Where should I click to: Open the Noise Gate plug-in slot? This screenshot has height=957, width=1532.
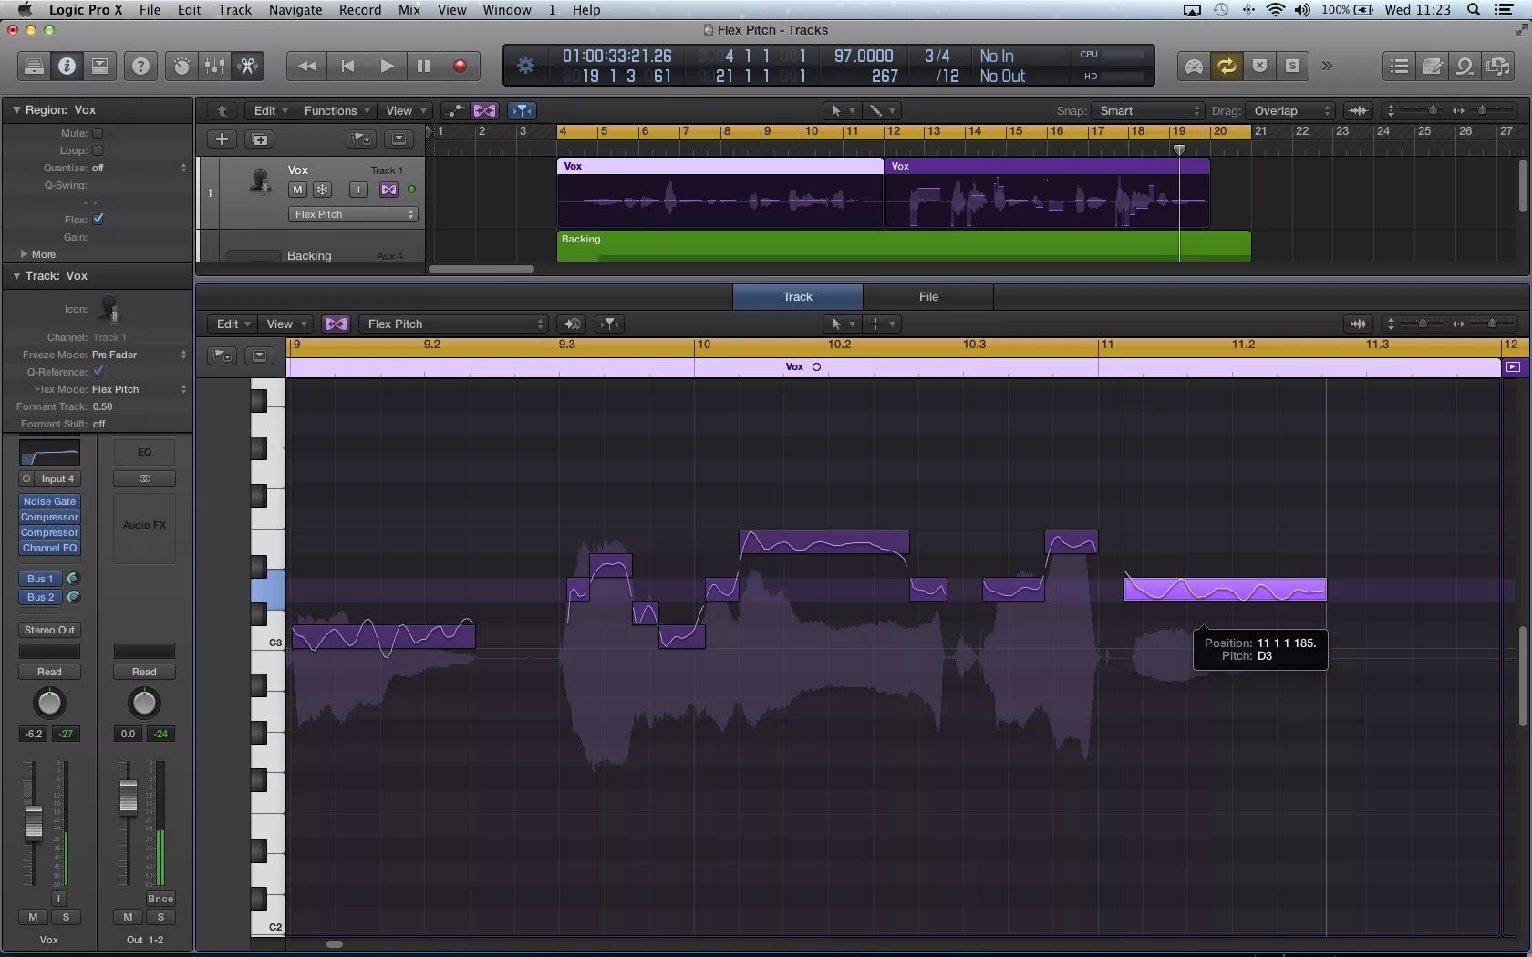(x=50, y=501)
